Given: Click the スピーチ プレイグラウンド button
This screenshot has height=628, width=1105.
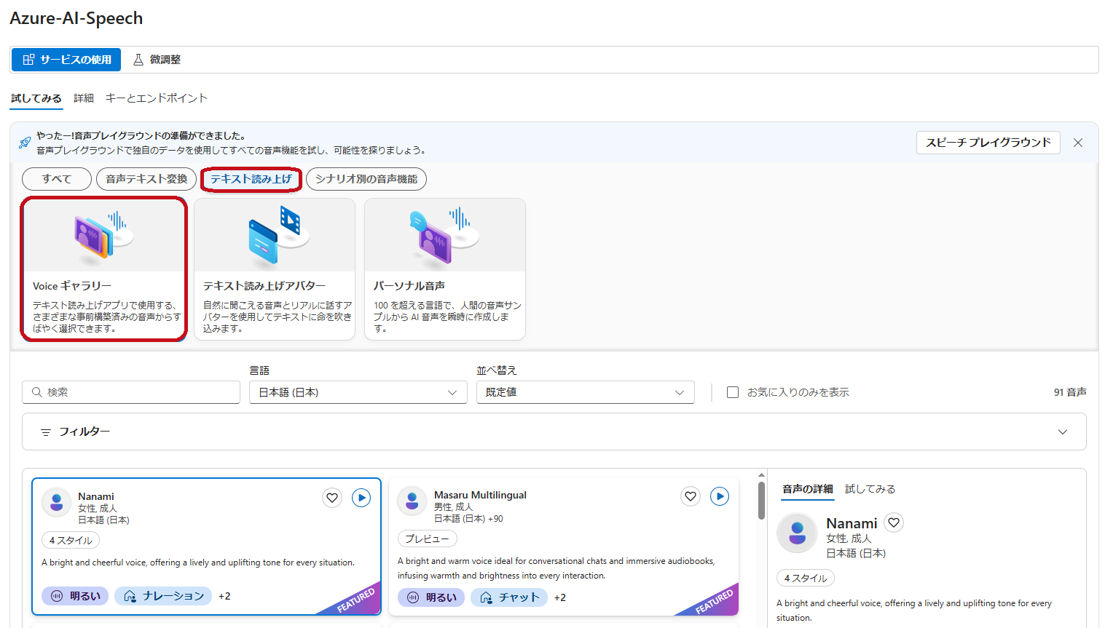Looking at the screenshot, I should click(x=988, y=143).
